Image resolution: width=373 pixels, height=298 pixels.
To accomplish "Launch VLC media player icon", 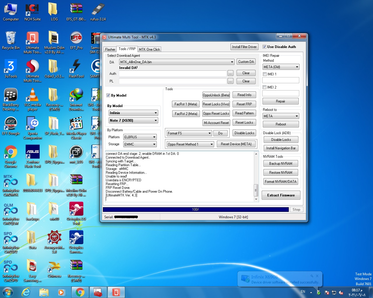I will tap(32, 100).
